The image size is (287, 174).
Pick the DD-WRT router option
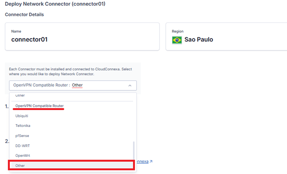click(x=23, y=145)
